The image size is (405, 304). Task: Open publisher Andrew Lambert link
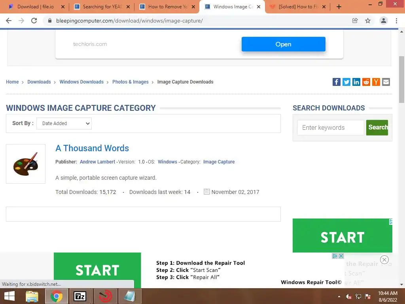(x=97, y=162)
